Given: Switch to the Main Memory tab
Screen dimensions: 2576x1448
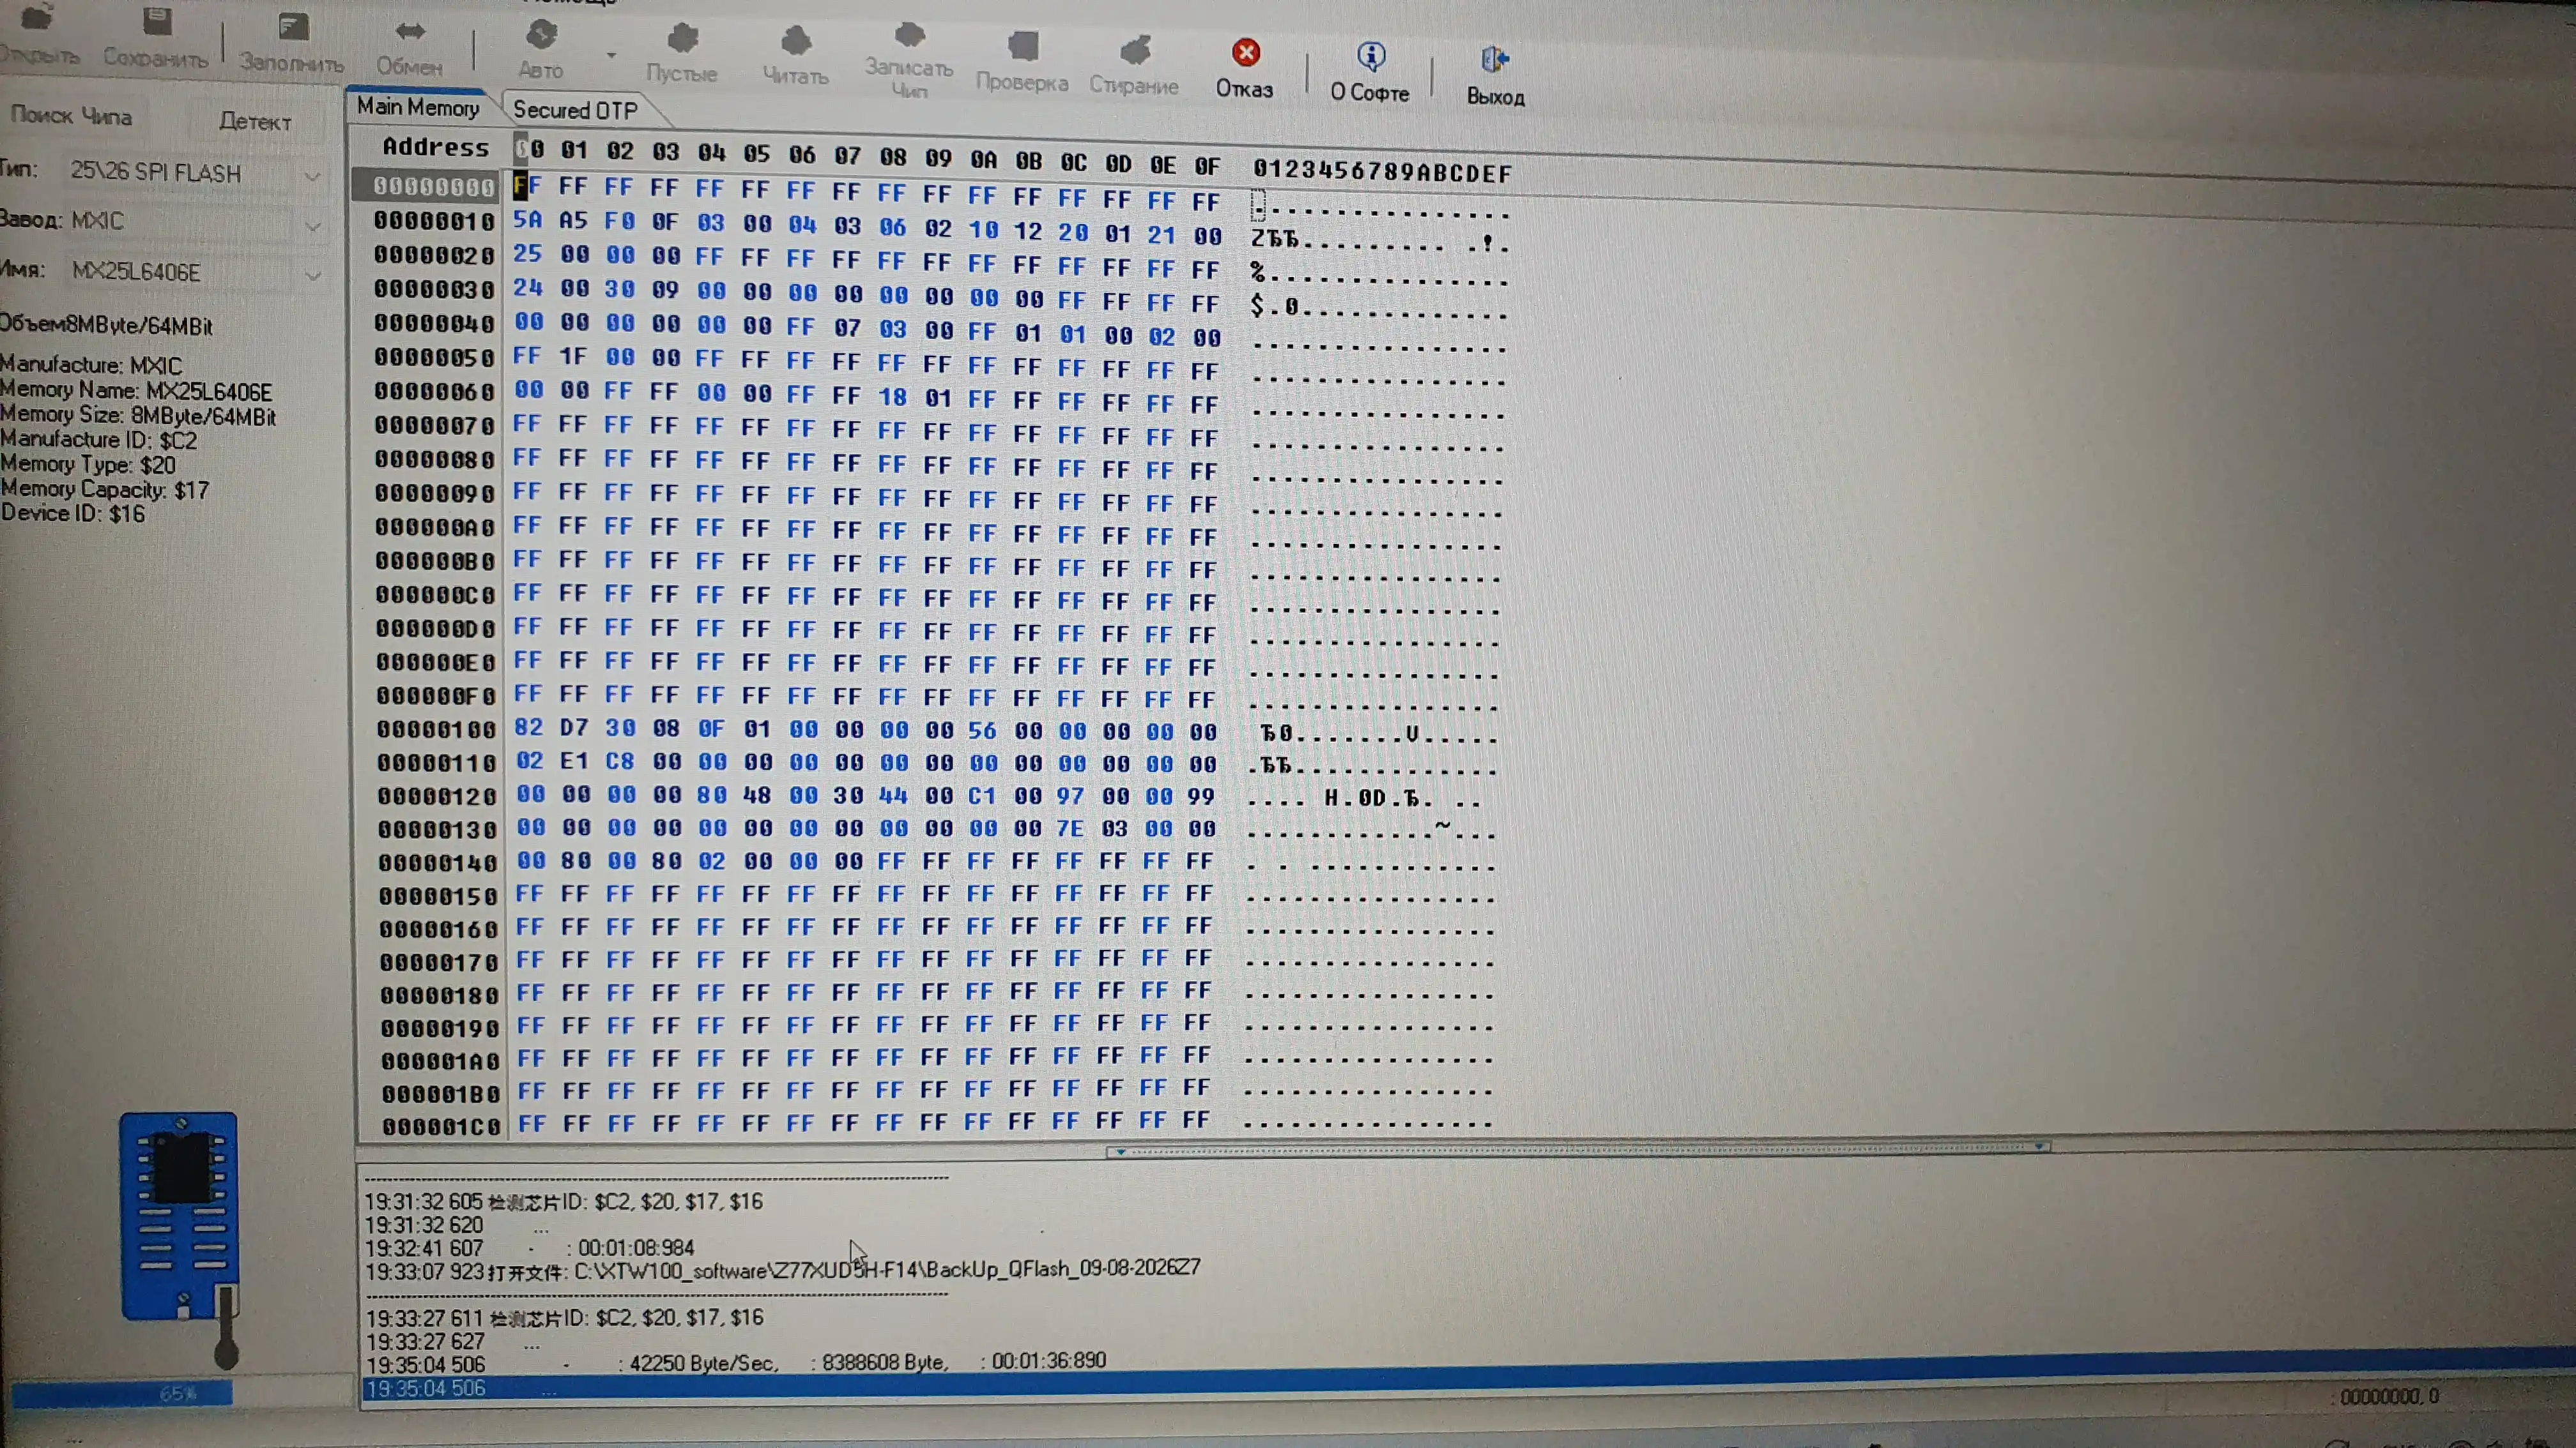Looking at the screenshot, I should 418,107.
